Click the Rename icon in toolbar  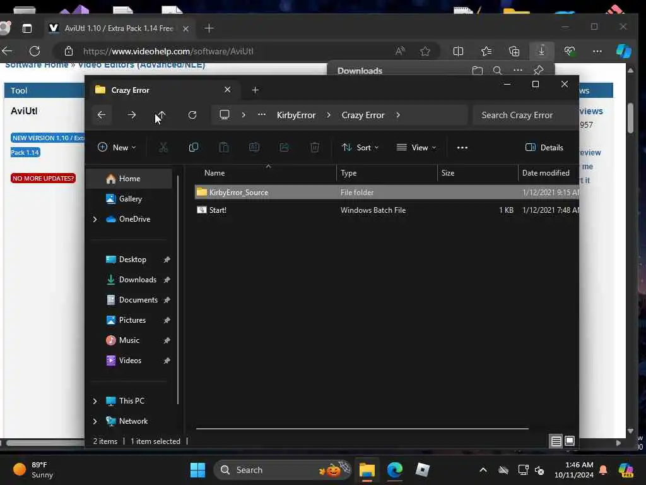point(254,147)
